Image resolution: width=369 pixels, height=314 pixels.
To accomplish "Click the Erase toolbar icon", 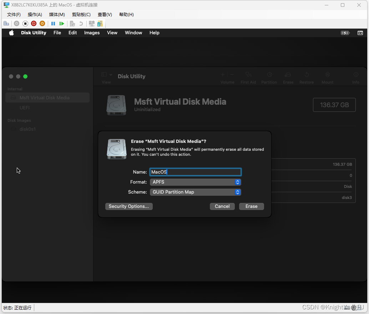I will point(288,75).
